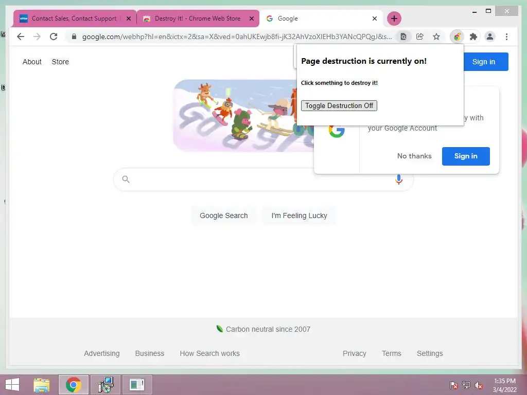This screenshot has height=395, width=527.
Task: Click the I'm Feeling Lucky button
Action: coord(299,216)
